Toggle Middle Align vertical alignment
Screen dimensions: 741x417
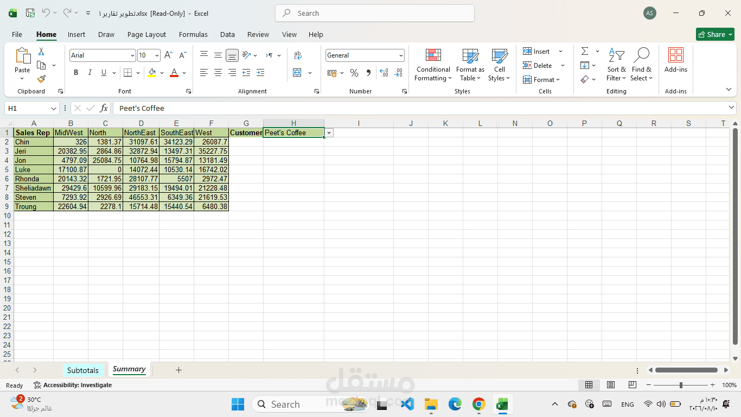click(x=218, y=55)
